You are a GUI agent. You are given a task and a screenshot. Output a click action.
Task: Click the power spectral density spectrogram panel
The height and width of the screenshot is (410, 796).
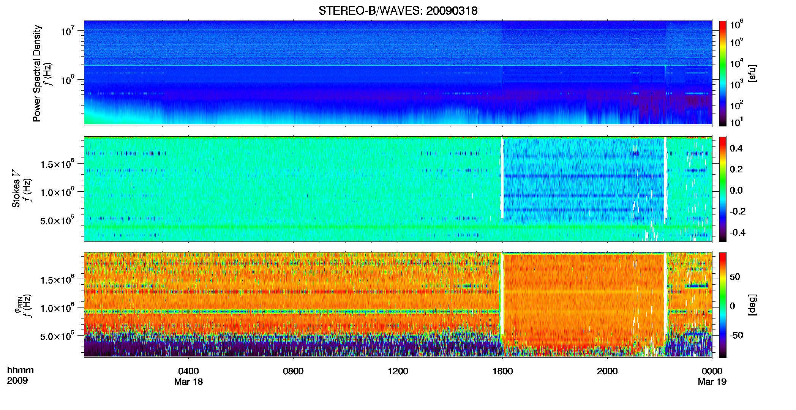[x=398, y=73]
